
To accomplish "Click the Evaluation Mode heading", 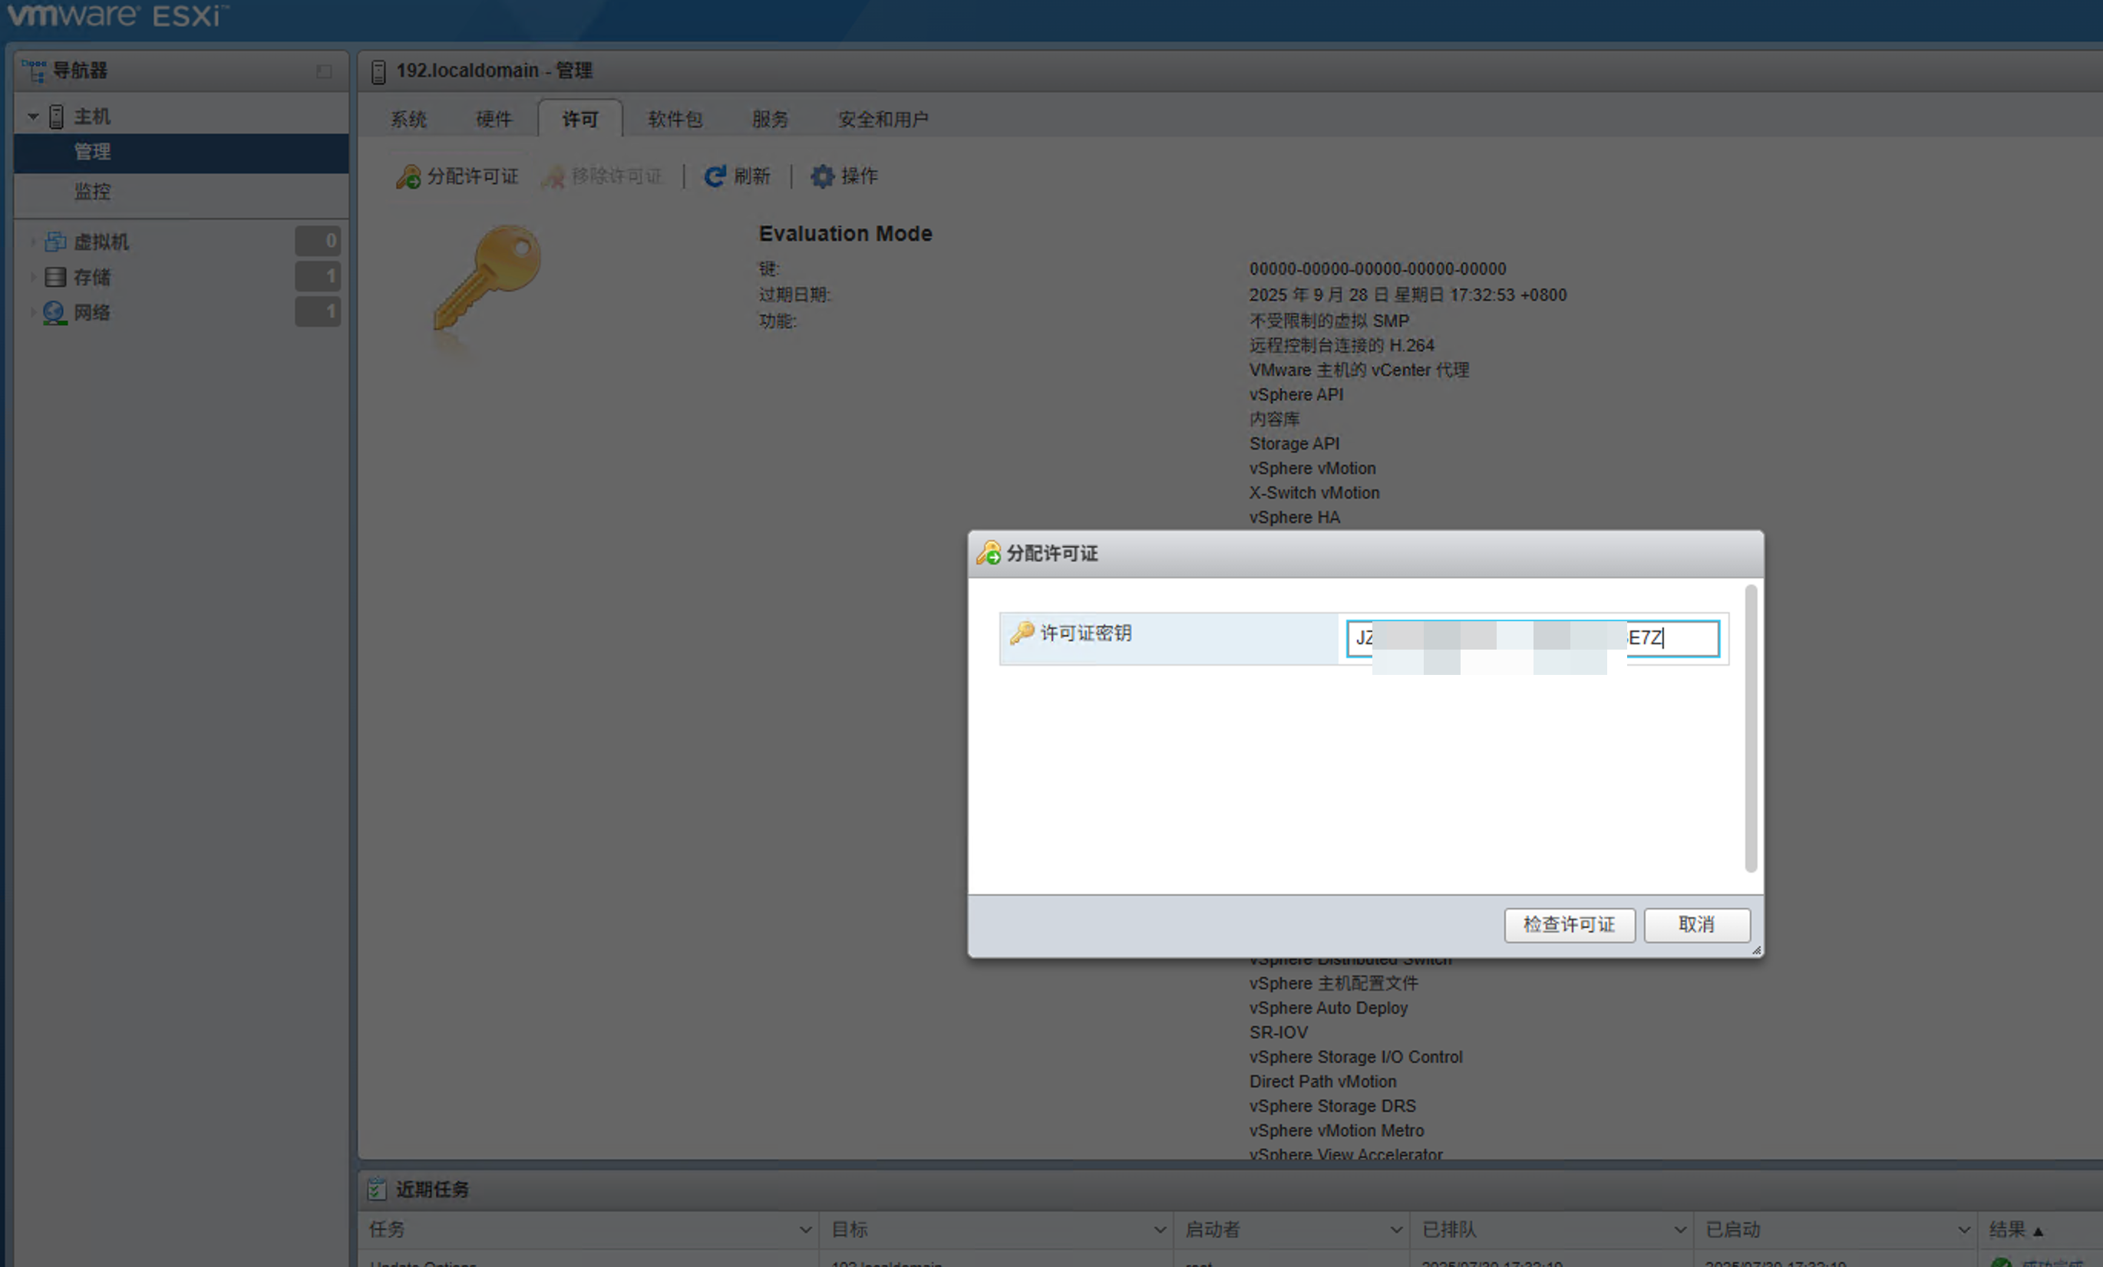I will pyautogui.click(x=845, y=234).
